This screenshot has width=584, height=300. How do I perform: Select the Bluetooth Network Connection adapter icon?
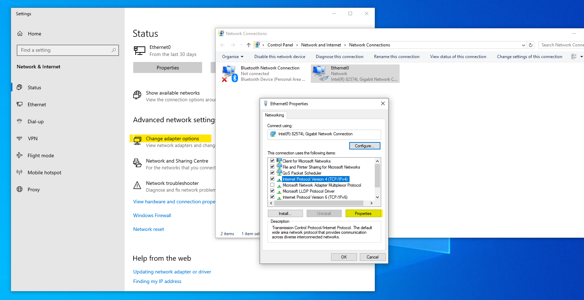coord(230,74)
